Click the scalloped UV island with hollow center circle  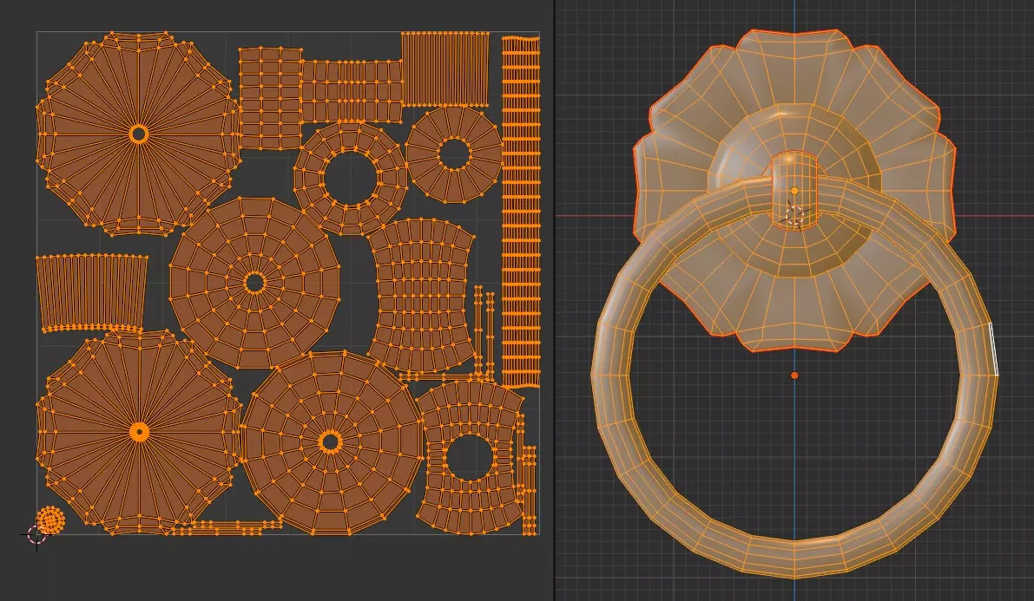(139, 134)
